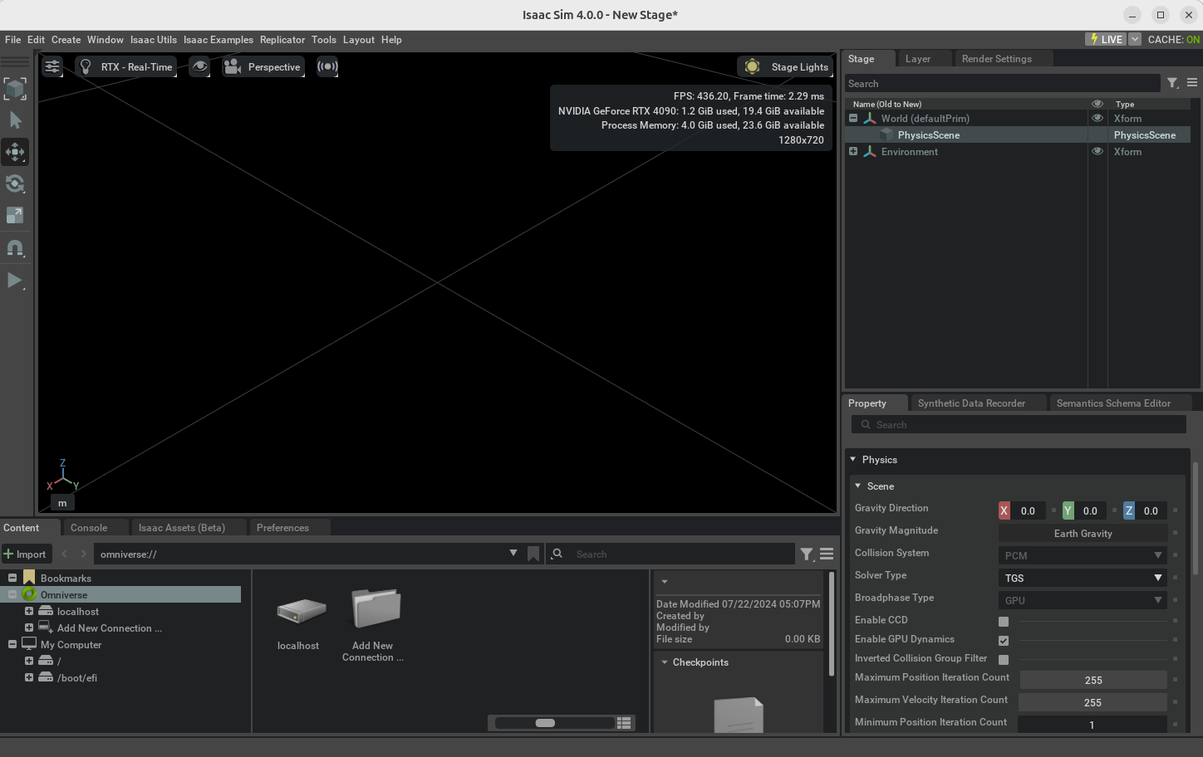The image size is (1203, 757).
Task: Toggle visibility of World prim
Action: click(1097, 118)
